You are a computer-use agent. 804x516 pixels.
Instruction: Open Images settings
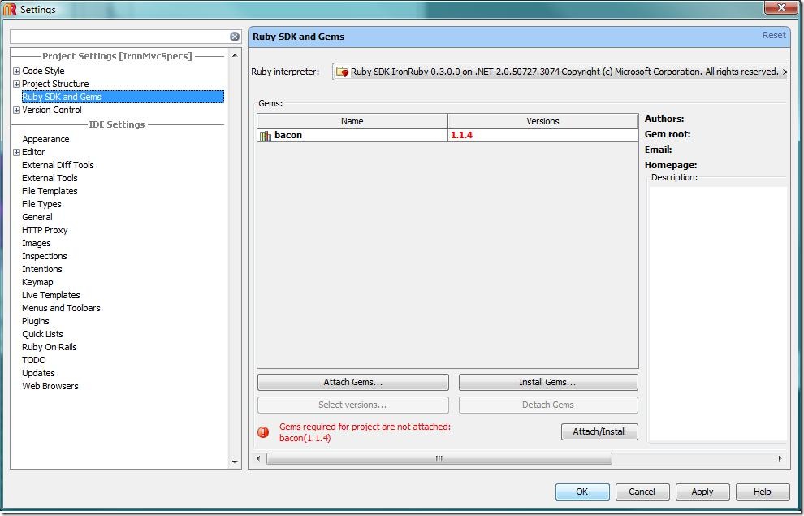click(x=37, y=243)
